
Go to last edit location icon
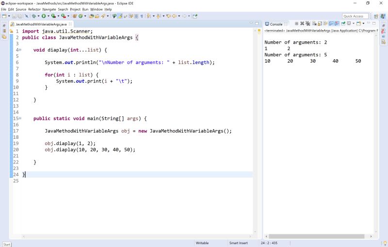pyautogui.click(x=168, y=16)
